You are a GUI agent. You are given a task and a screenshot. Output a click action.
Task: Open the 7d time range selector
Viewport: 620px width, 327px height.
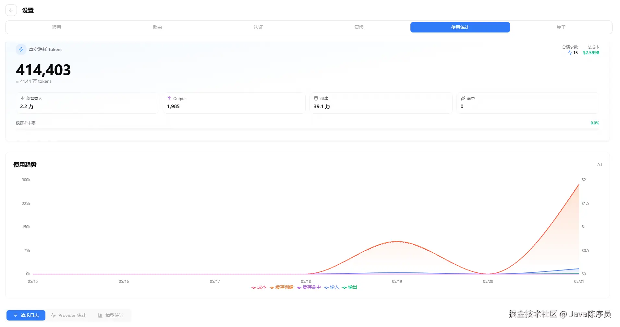tap(599, 165)
